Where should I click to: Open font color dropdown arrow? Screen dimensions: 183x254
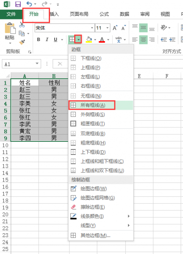click(x=108, y=40)
